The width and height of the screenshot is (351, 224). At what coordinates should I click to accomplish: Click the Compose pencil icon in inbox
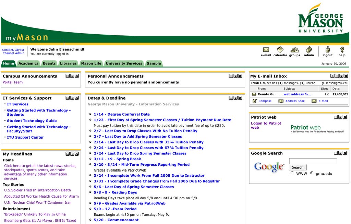255,101
